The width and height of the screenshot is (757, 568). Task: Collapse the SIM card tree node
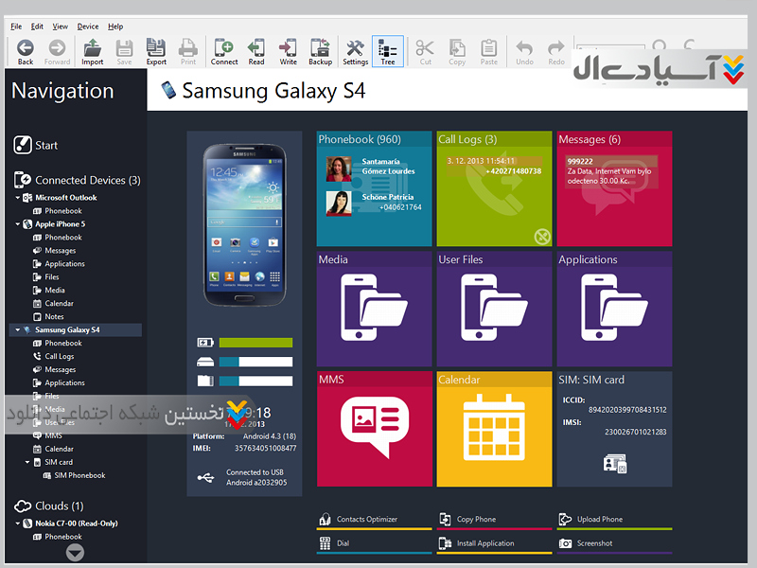(x=27, y=463)
